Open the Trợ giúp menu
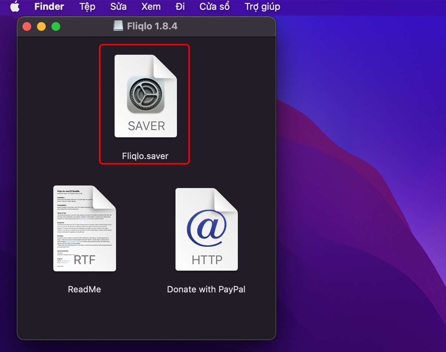The width and height of the screenshot is (446, 352). (262, 6)
